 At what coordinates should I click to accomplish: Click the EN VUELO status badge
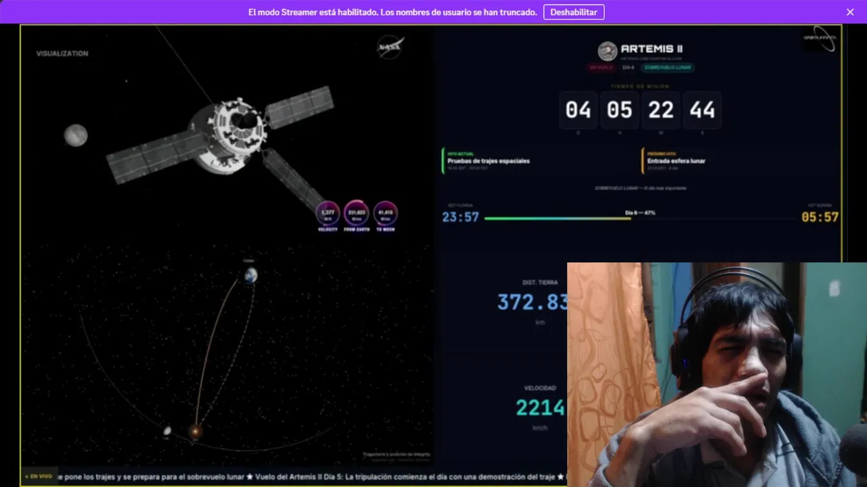pyautogui.click(x=601, y=68)
